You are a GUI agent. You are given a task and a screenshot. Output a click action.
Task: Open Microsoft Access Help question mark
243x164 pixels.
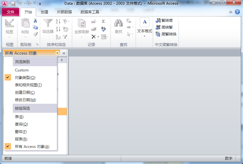coord(237,12)
